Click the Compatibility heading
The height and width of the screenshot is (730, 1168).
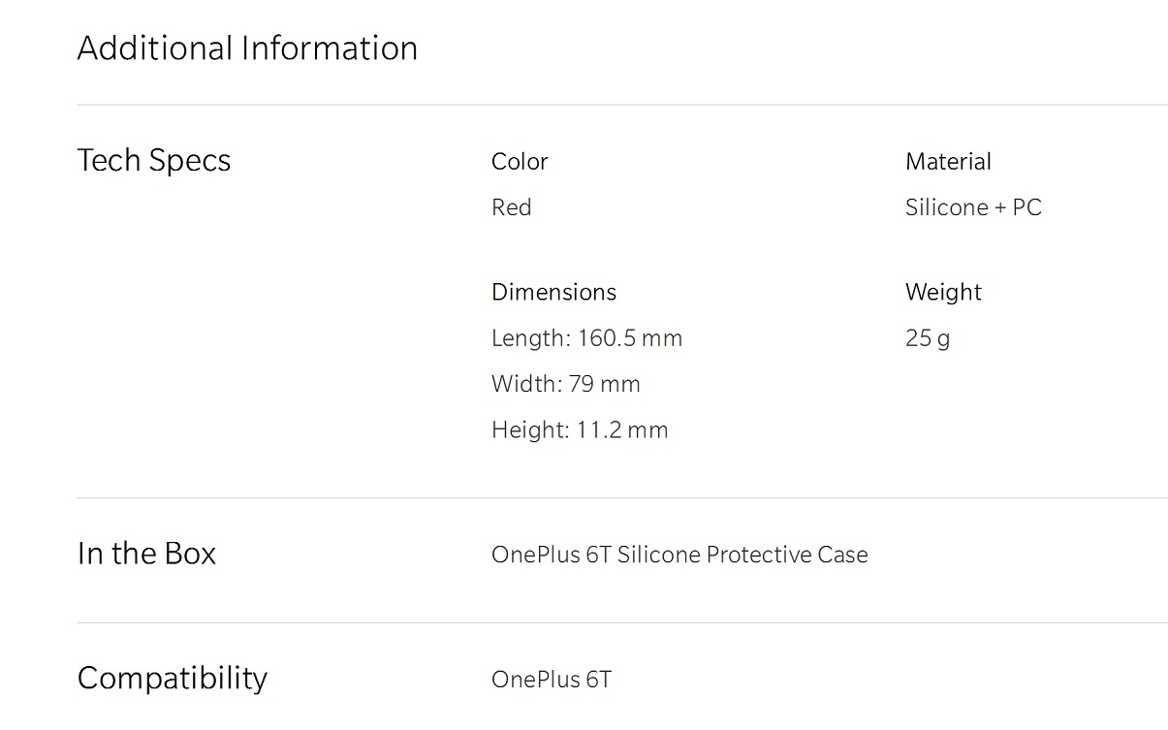click(x=172, y=678)
